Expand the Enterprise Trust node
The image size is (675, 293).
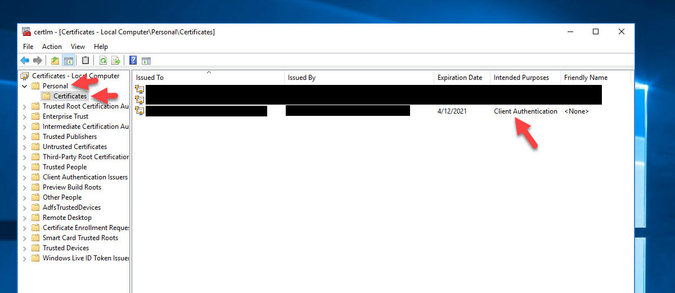click(24, 117)
